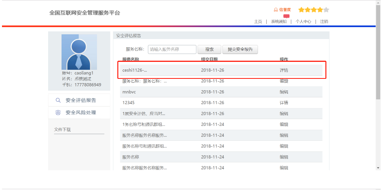Click the 服务名称 column header
This screenshot has width=381, height=190.
(131, 59)
